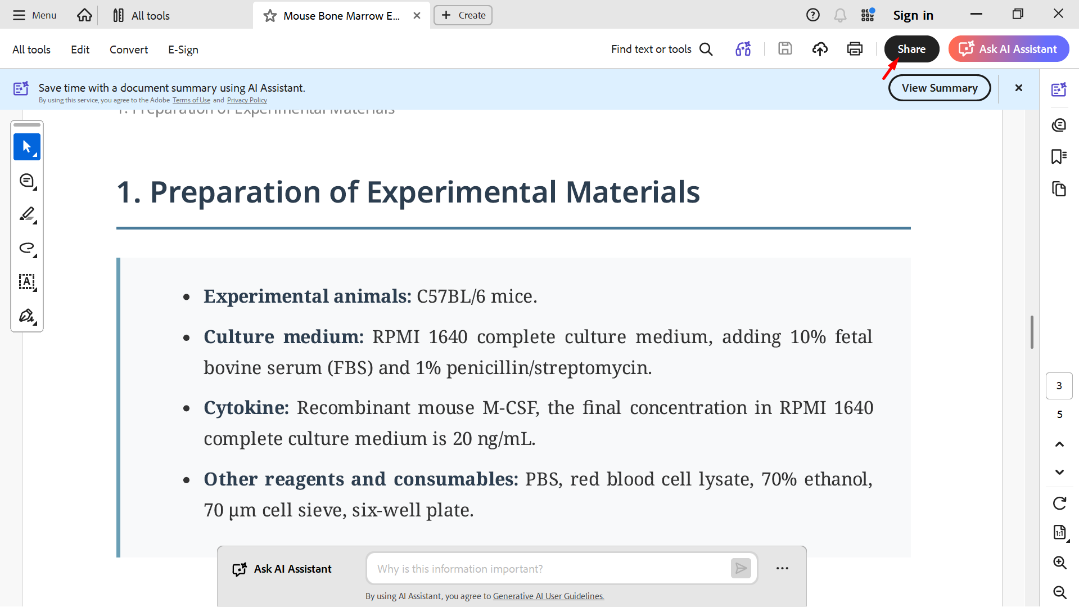Open page display settings icon
Screen dimensions: 1079x607
click(x=1059, y=532)
